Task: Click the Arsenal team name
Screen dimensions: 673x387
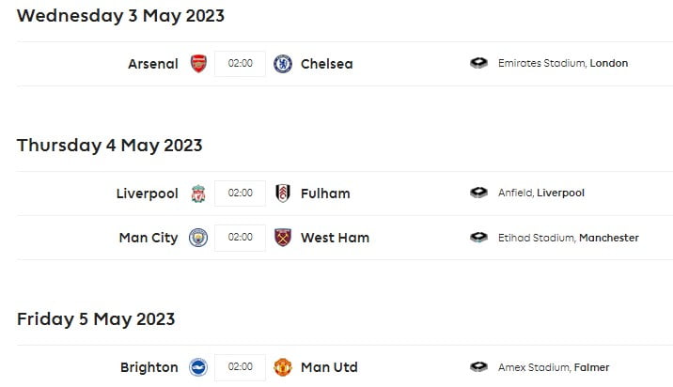Action: tap(152, 64)
